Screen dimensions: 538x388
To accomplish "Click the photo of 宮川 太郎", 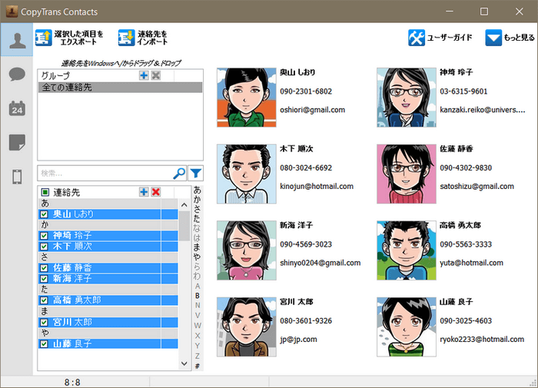I will pyautogui.click(x=247, y=327).
